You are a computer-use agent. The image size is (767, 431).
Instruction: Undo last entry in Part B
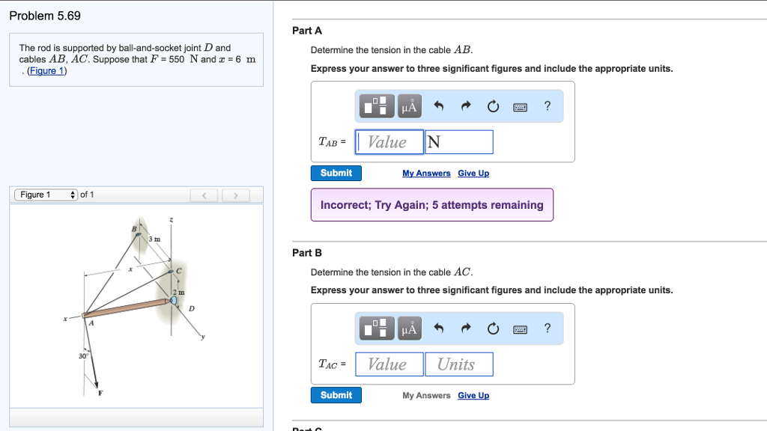tap(439, 328)
